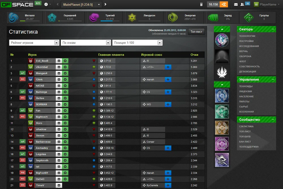Collapse the Сектора panel
The height and width of the screenshot is (189, 283).
coord(273,29)
